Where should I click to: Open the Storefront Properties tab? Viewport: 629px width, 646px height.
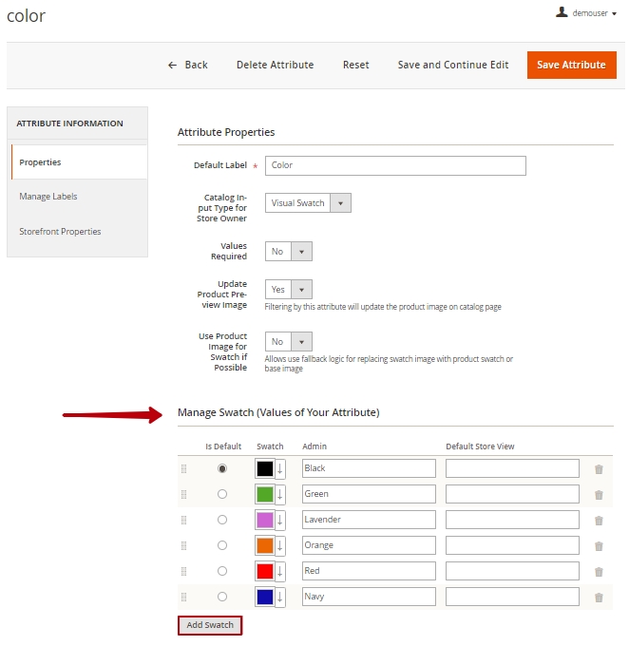pyautogui.click(x=60, y=232)
